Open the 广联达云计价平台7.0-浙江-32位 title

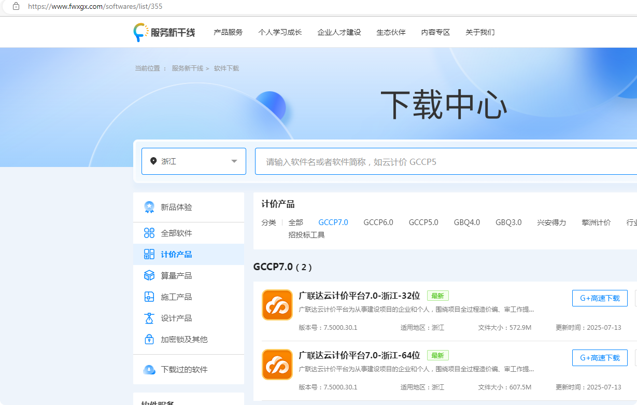(x=359, y=296)
